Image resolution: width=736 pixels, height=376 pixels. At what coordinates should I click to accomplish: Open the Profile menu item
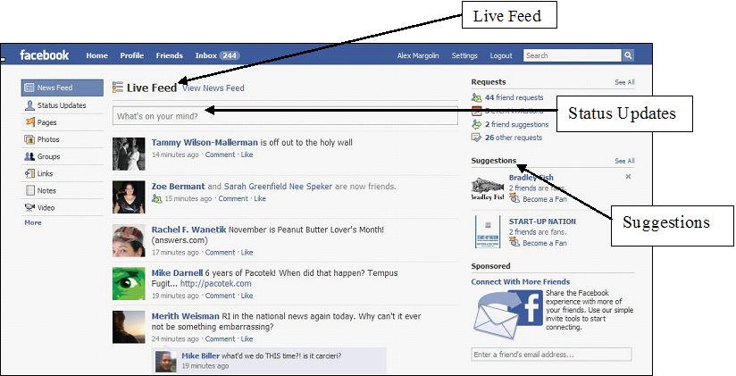point(132,55)
